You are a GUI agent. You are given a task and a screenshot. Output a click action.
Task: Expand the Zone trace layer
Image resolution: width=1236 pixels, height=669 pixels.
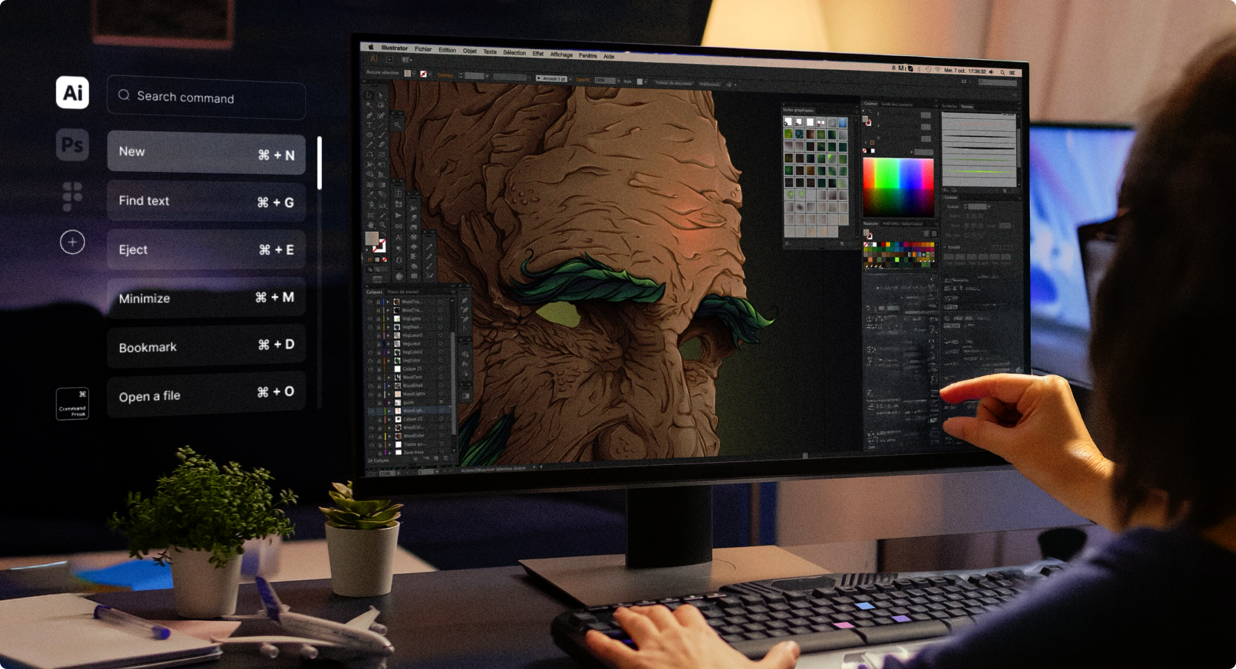[390, 453]
